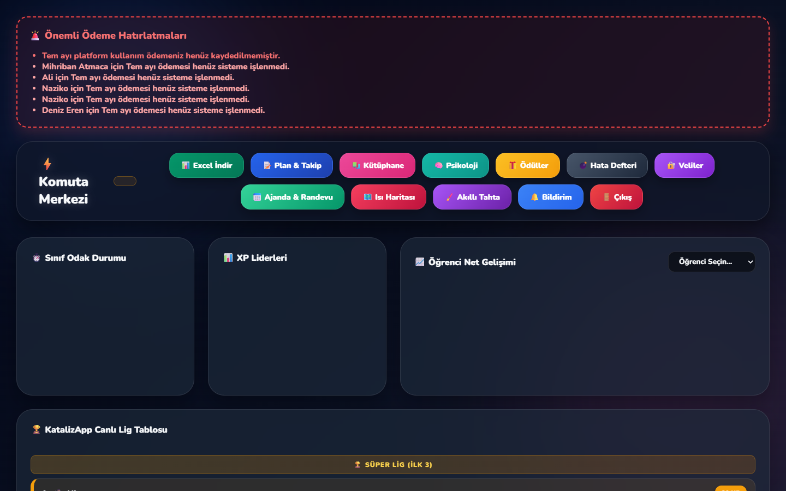Show the Isı Haritası heat map

tap(389, 197)
